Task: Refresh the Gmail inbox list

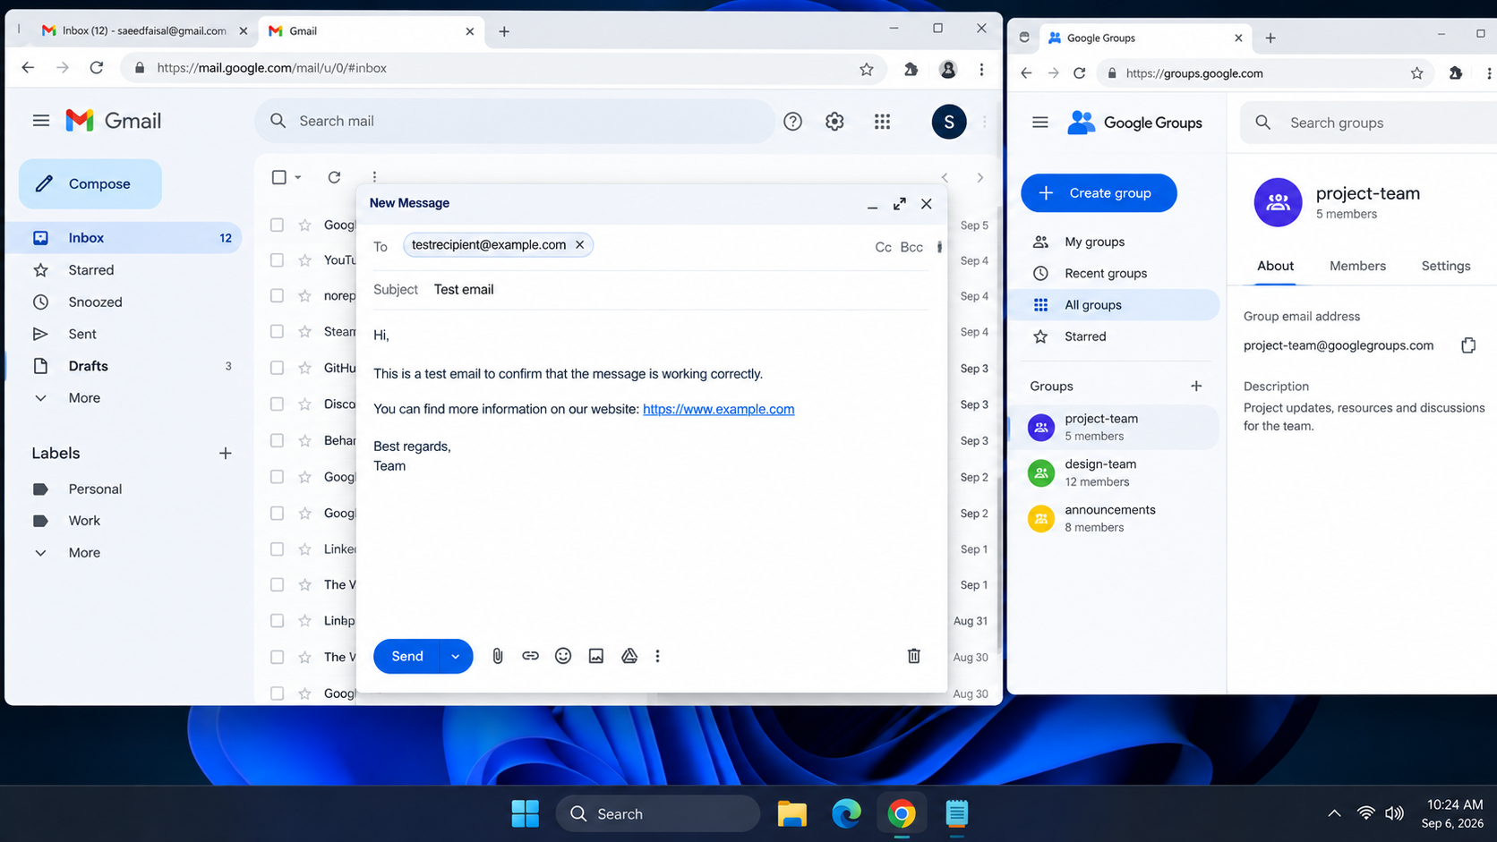Action: tap(334, 177)
